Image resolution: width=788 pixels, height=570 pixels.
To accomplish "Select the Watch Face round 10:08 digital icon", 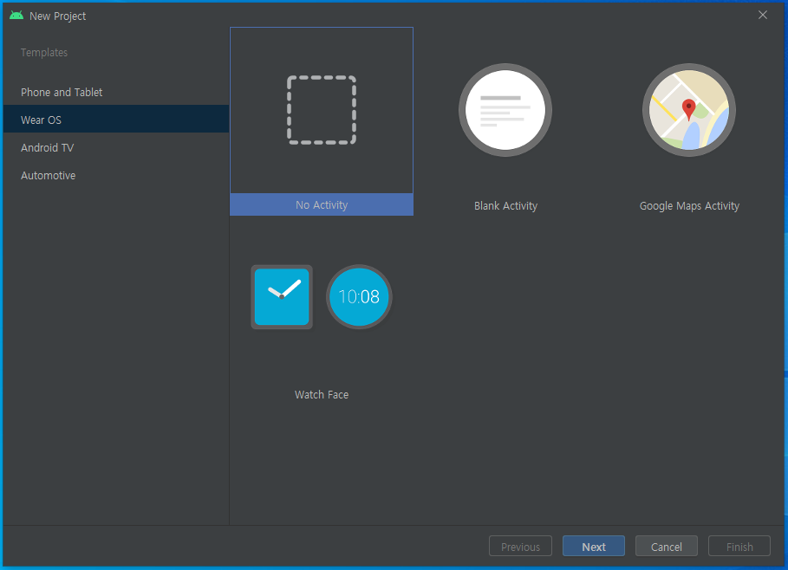I will tap(359, 297).
